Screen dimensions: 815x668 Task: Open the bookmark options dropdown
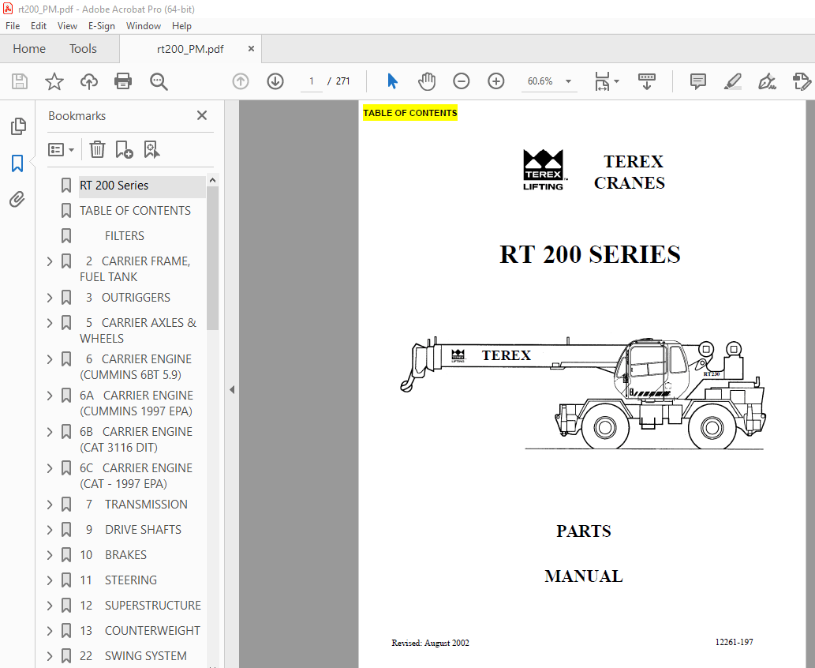click(61, 149)
